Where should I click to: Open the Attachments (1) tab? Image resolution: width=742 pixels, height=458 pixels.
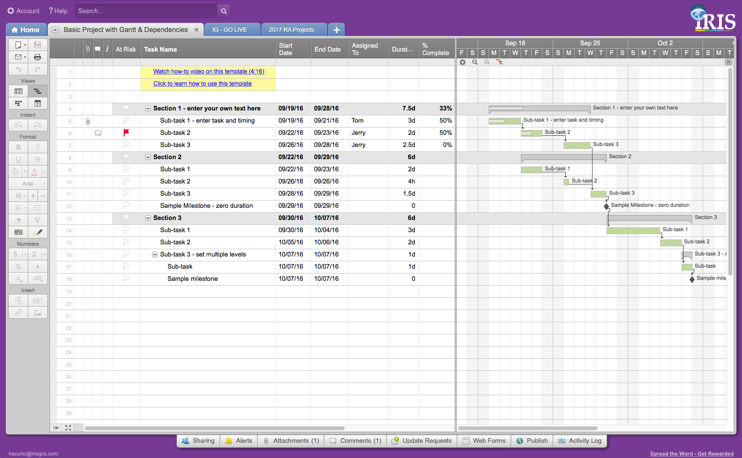tap(291, 441)
